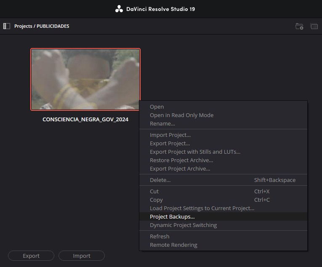Toggle Dynamic Project Switching
This screenshot has width=322, height=267.
tap(223, 225)
